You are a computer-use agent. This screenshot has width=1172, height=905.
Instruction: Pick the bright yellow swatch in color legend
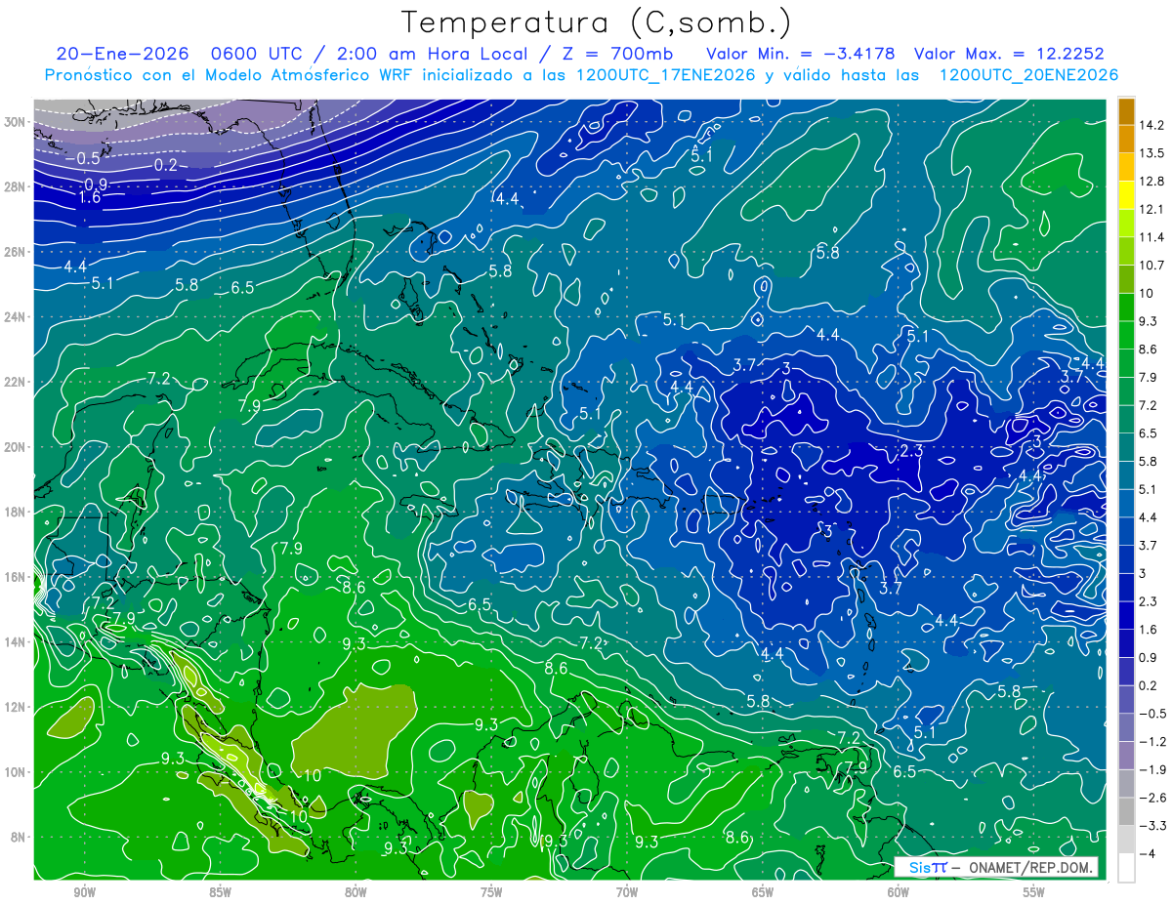(x=1126, y=195)
